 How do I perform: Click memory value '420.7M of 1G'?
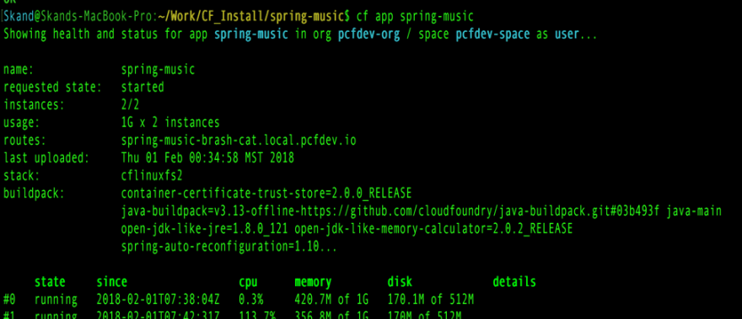click(331, 300)
